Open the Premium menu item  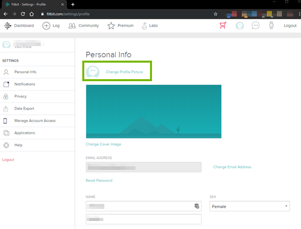coord(125,26)
